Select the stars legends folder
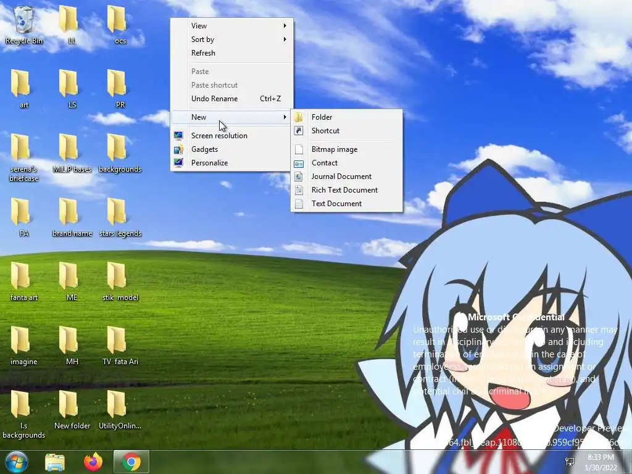The width and height of the screenshot is (632, 474). [x=120, y=217]
